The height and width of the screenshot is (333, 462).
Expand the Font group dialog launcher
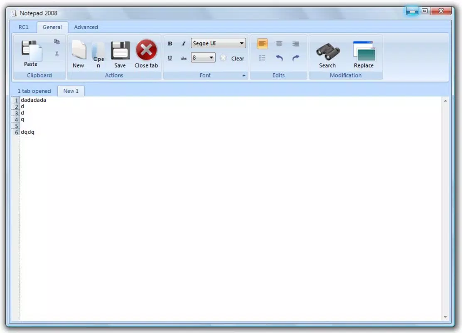click(243, 76)
